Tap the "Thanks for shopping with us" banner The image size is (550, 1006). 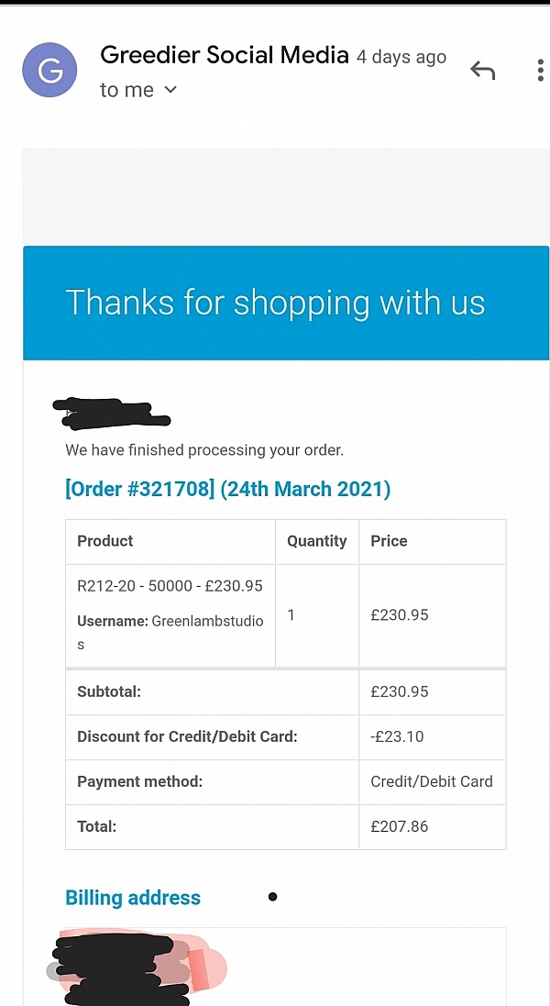point(275,303)
